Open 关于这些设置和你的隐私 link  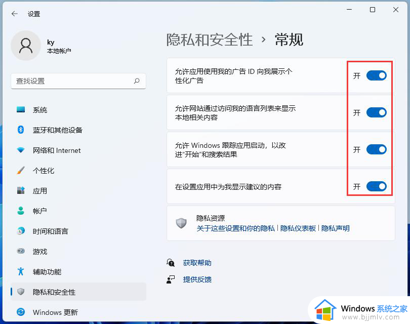click(235, 228)
